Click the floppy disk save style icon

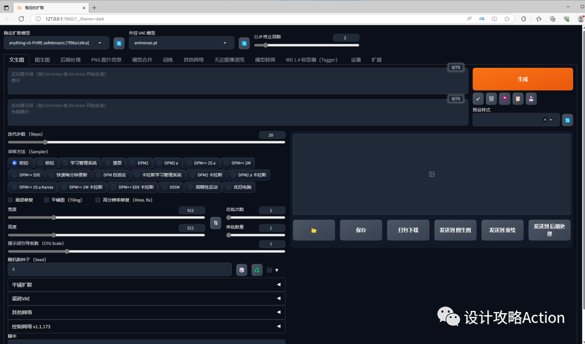point(531,99)
